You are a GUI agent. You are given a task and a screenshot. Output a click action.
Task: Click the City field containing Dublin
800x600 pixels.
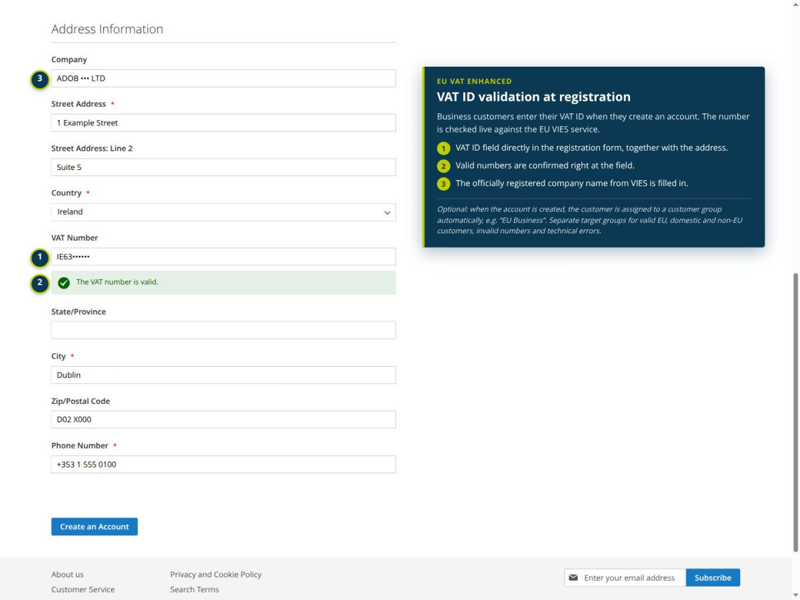(223, 375)
